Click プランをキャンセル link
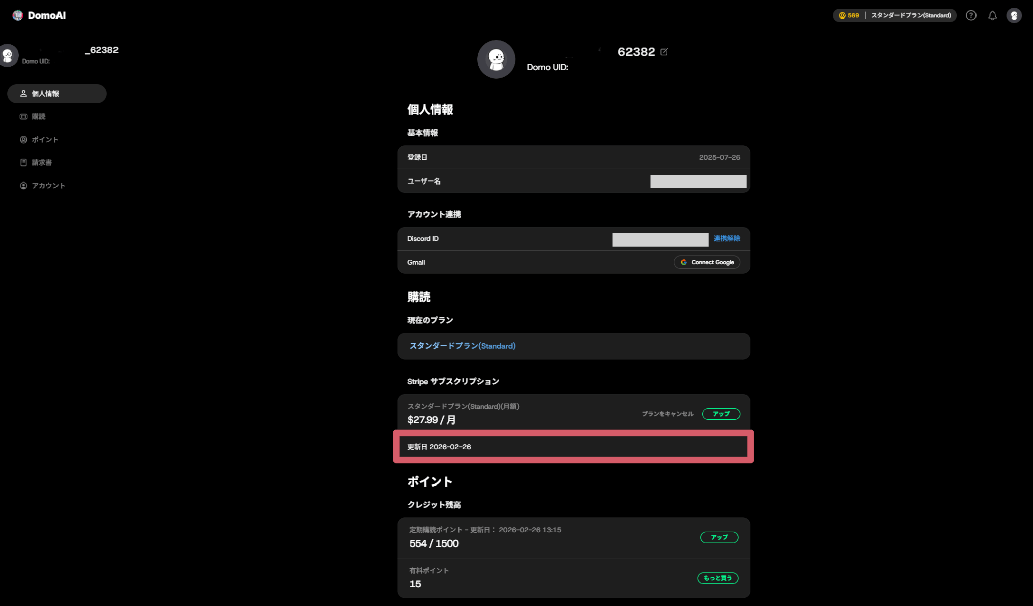The height and width of the screenshot is (606, 1033). 667,414
